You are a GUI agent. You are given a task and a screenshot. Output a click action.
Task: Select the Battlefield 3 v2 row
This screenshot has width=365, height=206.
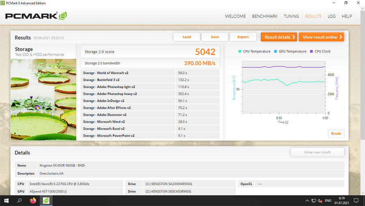click(x=150, y=80)
